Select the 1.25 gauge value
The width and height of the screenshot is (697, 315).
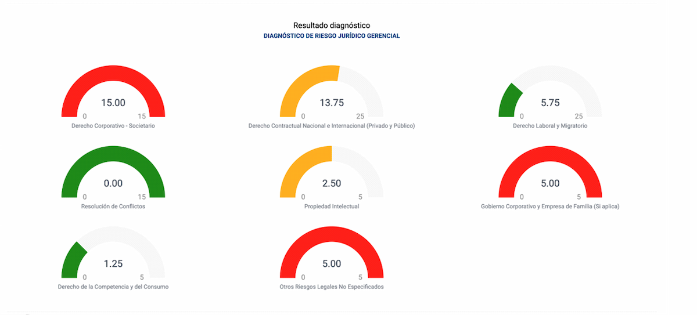(x=113, y=264)
